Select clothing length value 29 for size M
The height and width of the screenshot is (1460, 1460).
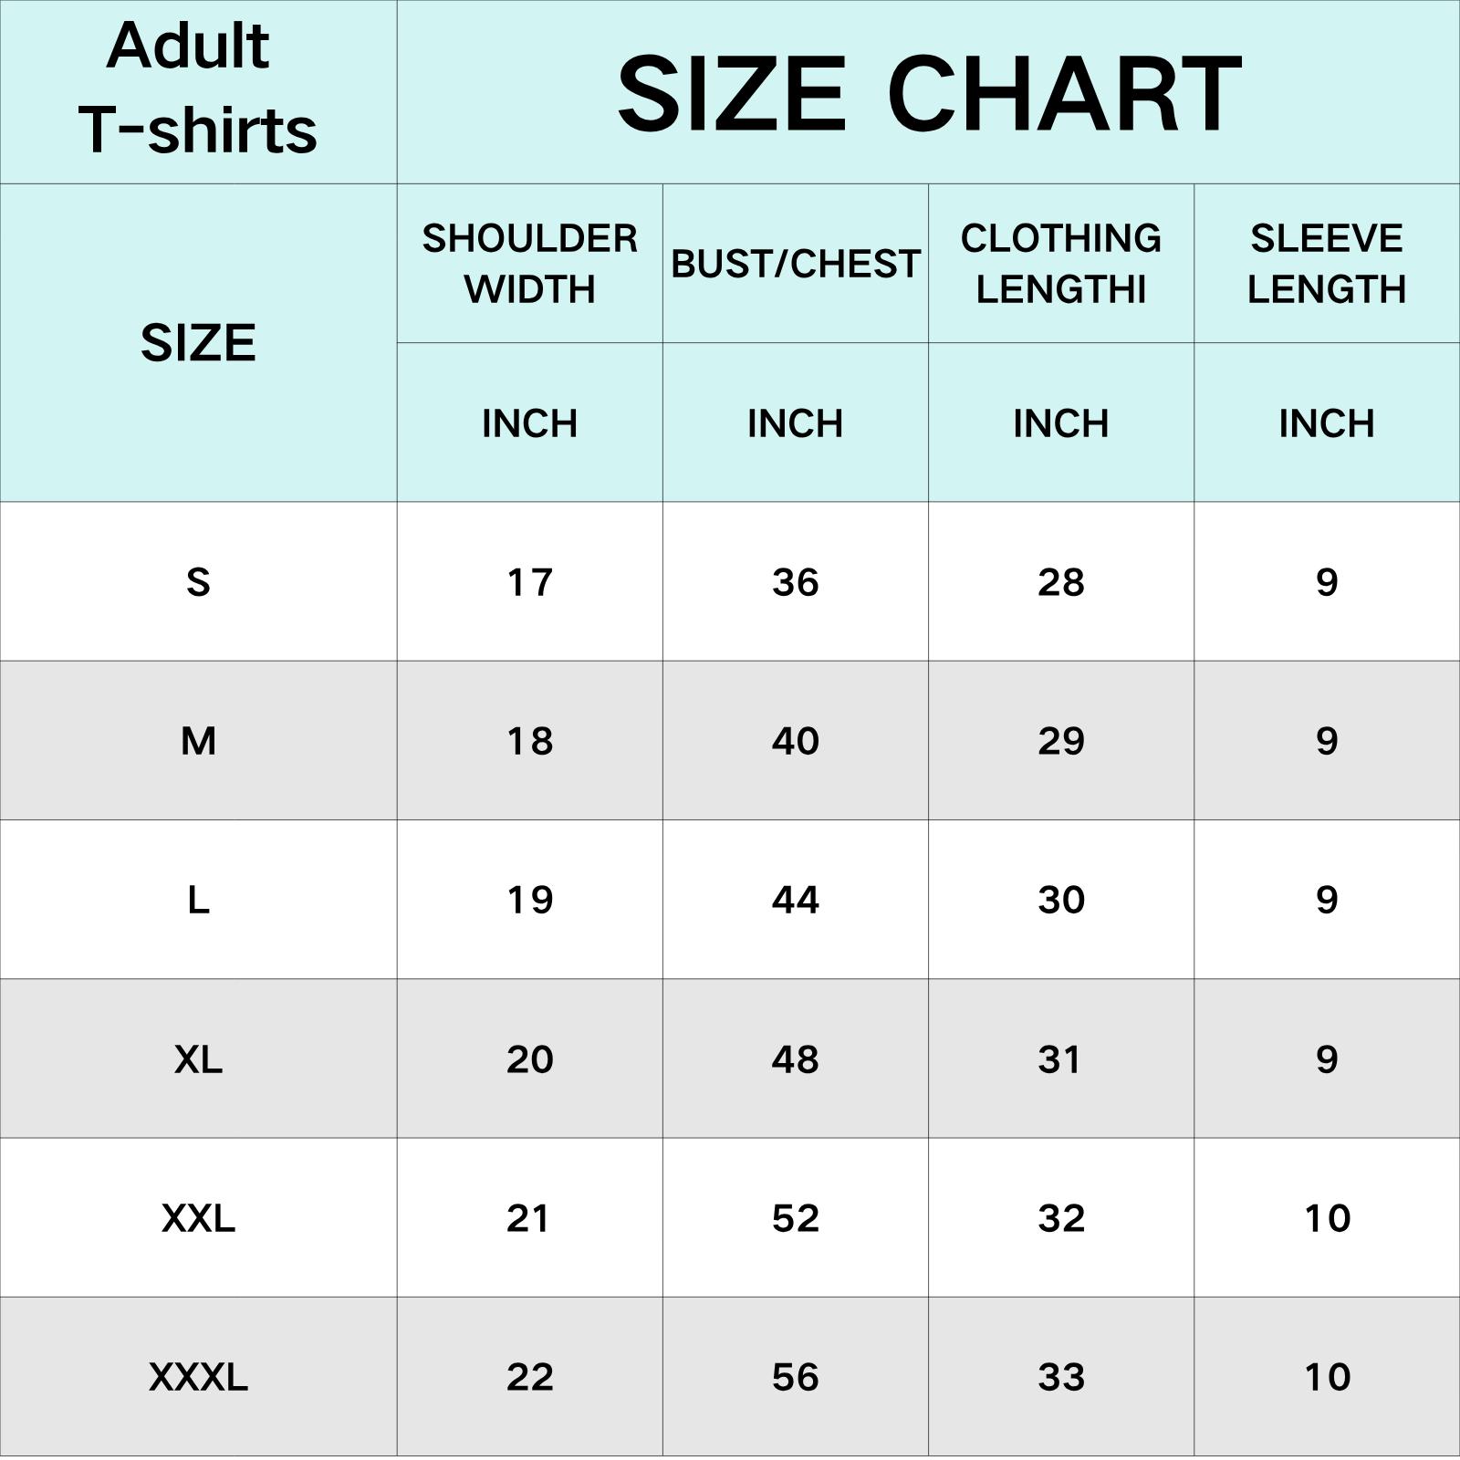1060,741
